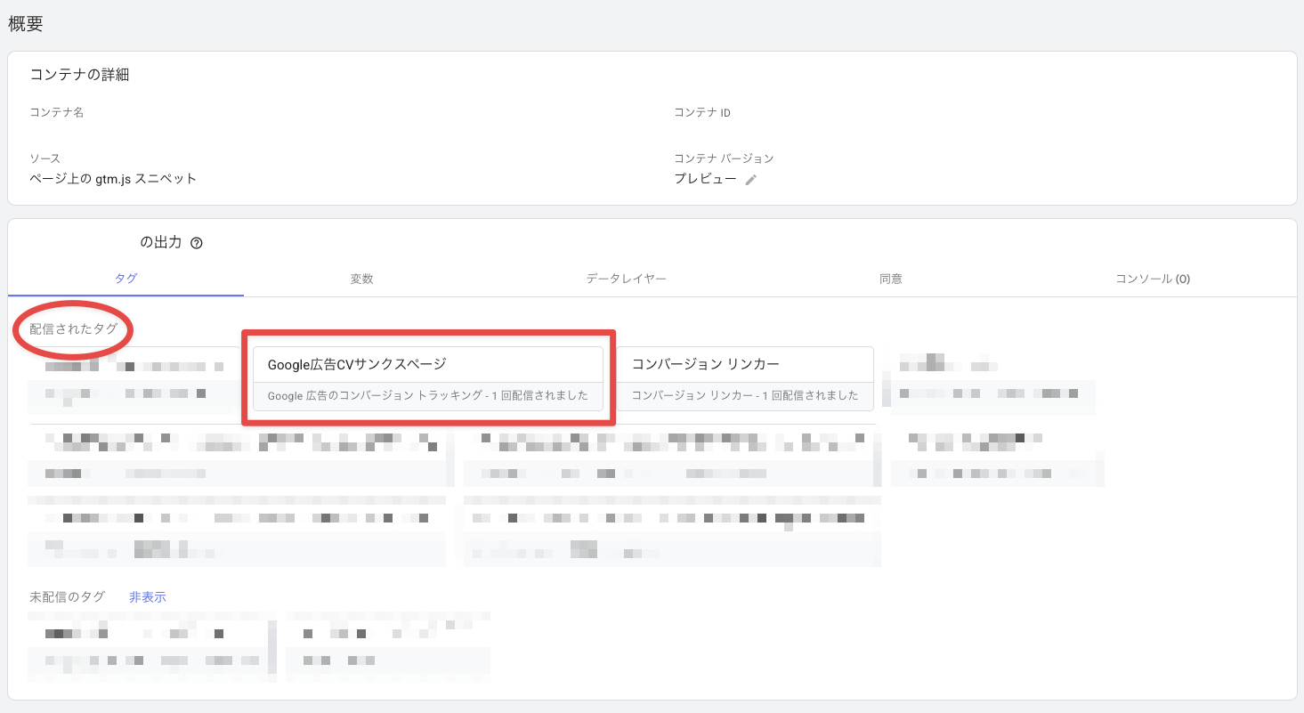
Task: Go to the 同意 tab
Action: [890, 279]
